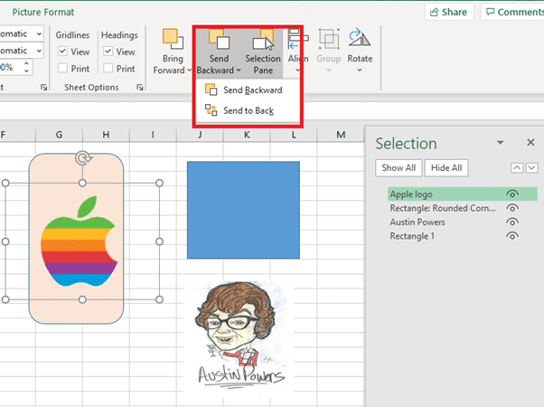Click the Rotate objects icon
The height and width of the screenshot is (407, 544).
tap(360, 38)
